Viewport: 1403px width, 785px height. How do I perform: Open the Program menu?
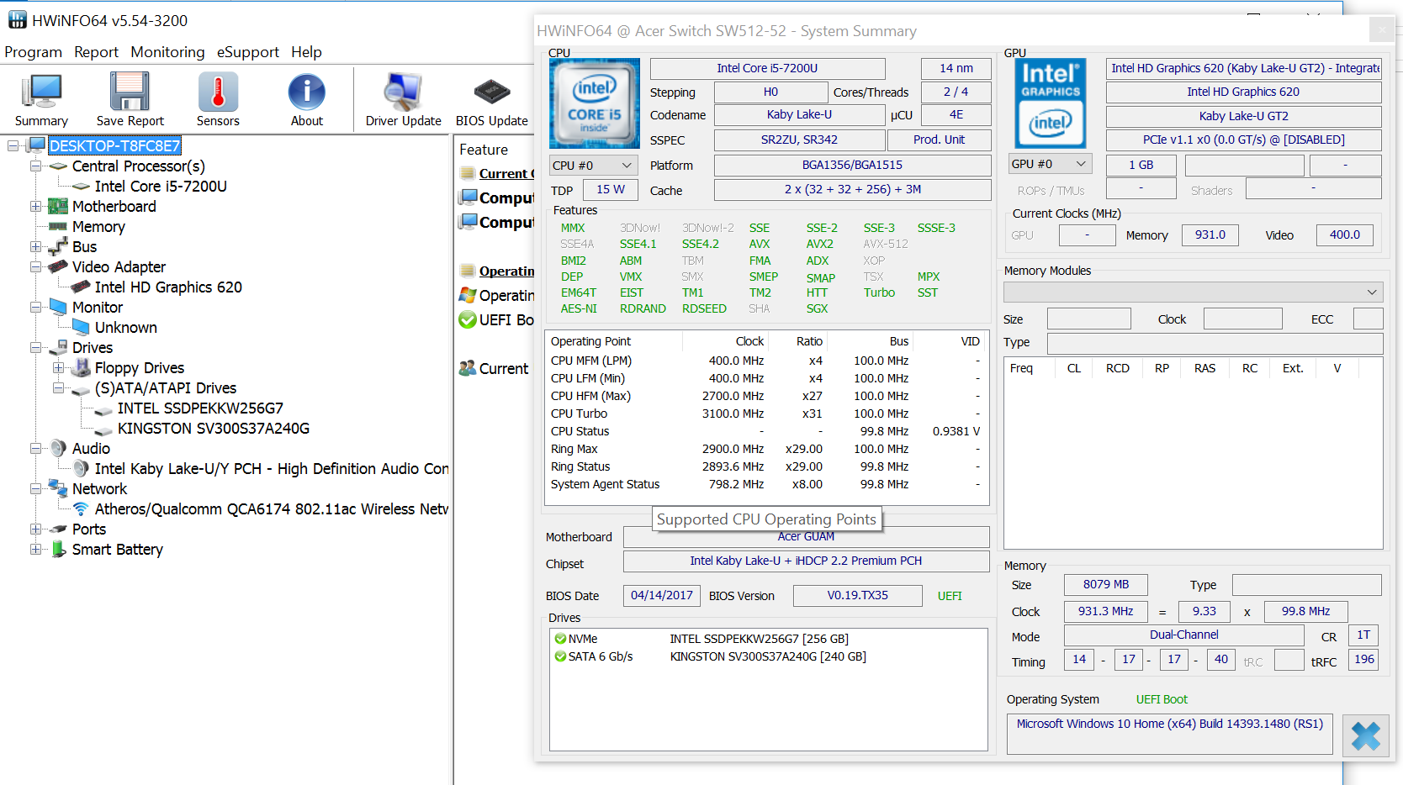[x=34, y=52]
